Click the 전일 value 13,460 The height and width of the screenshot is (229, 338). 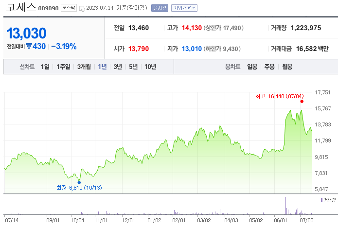(x=139, y=28)
